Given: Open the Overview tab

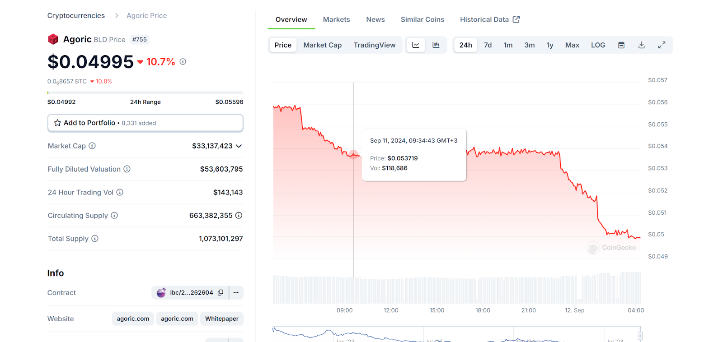Looking at the screenshot, I should point(291,19).
